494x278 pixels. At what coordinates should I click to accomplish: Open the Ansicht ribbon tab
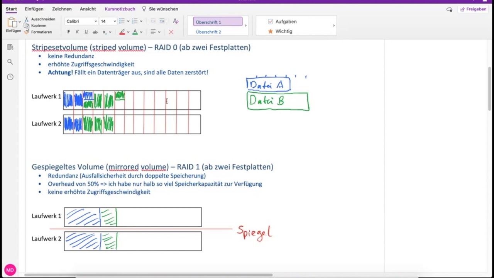[88, 9]
